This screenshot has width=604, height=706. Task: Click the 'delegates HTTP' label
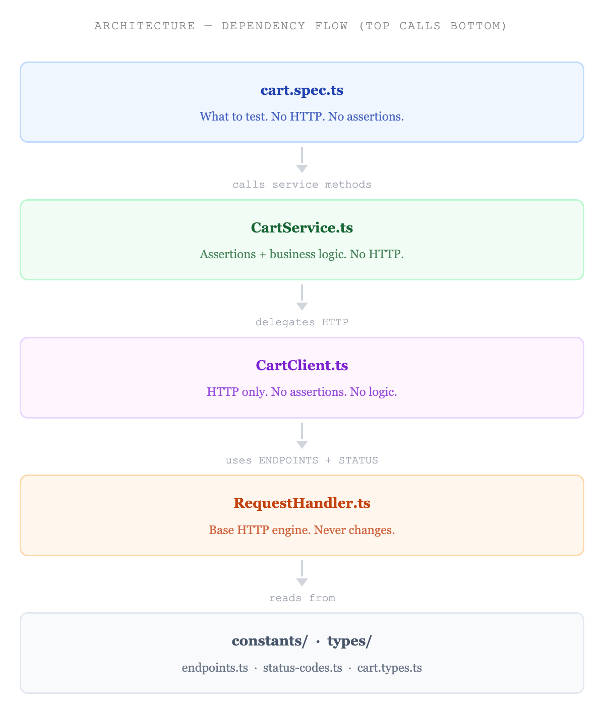click(x=302, y=322)
